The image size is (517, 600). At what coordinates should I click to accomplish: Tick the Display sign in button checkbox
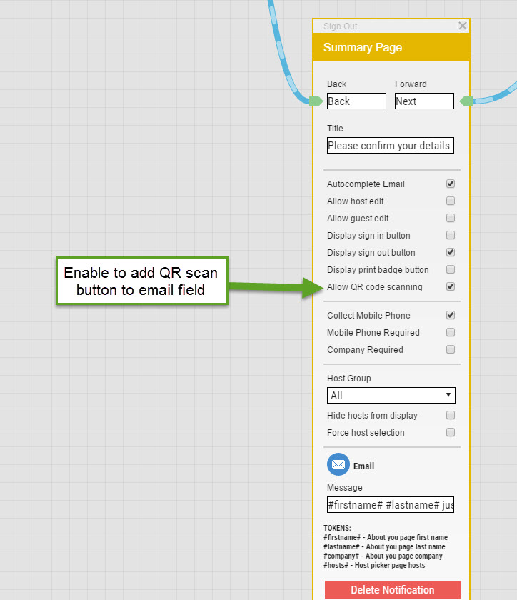451,236
